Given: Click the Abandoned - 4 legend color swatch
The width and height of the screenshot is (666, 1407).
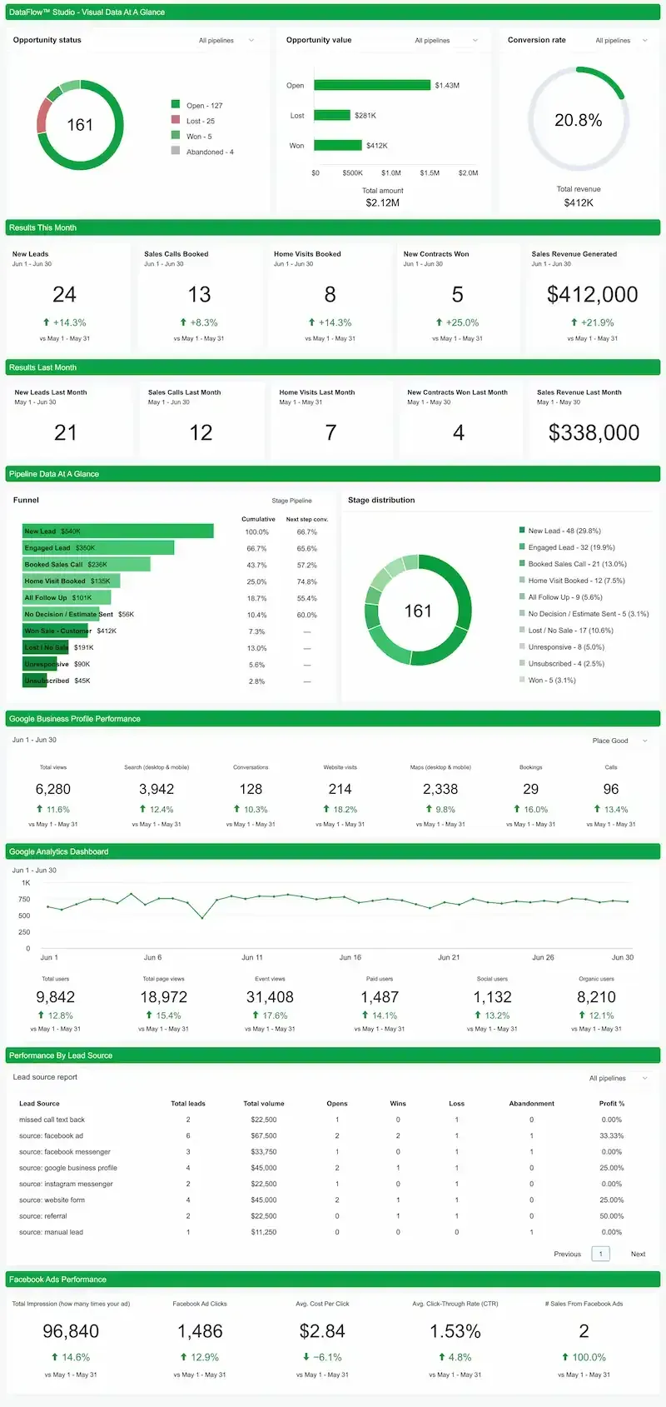Looking at the screenshot, I should click(x=176, y=150).
